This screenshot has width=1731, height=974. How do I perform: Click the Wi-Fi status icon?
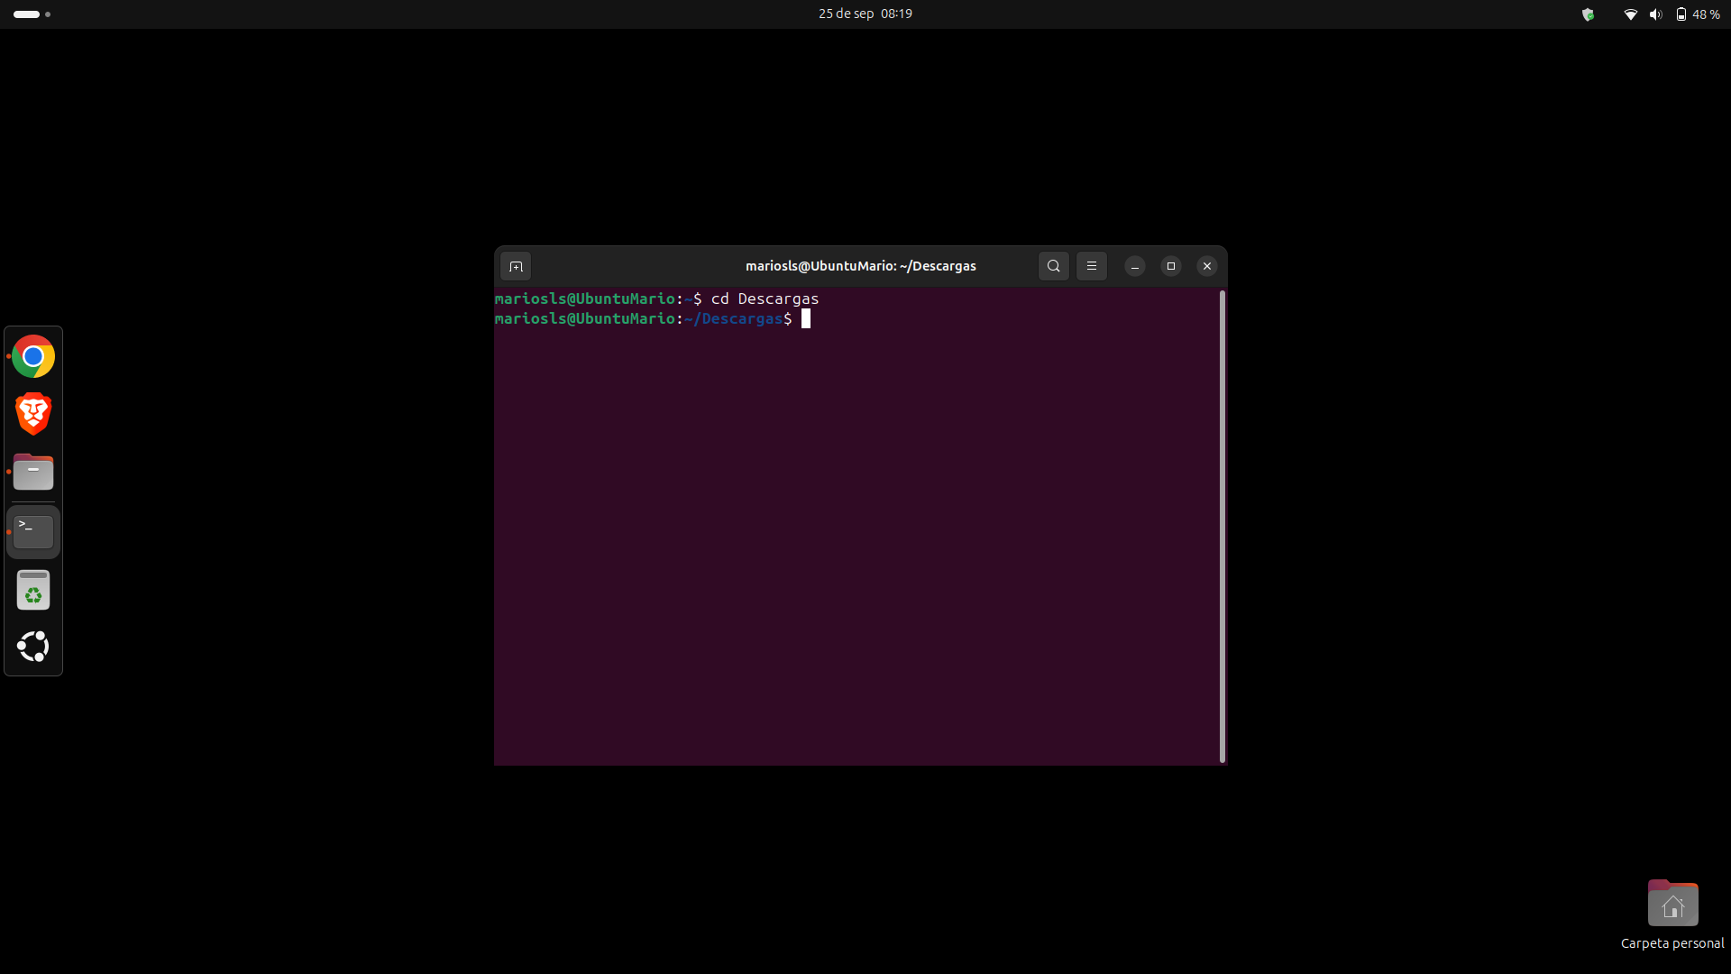pyautogui.click(x=1631, y=14)
